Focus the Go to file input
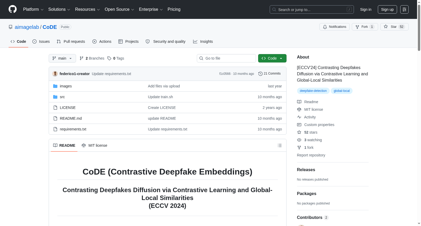The width and height of the screenshot is (421, 226). click(226, 58)
